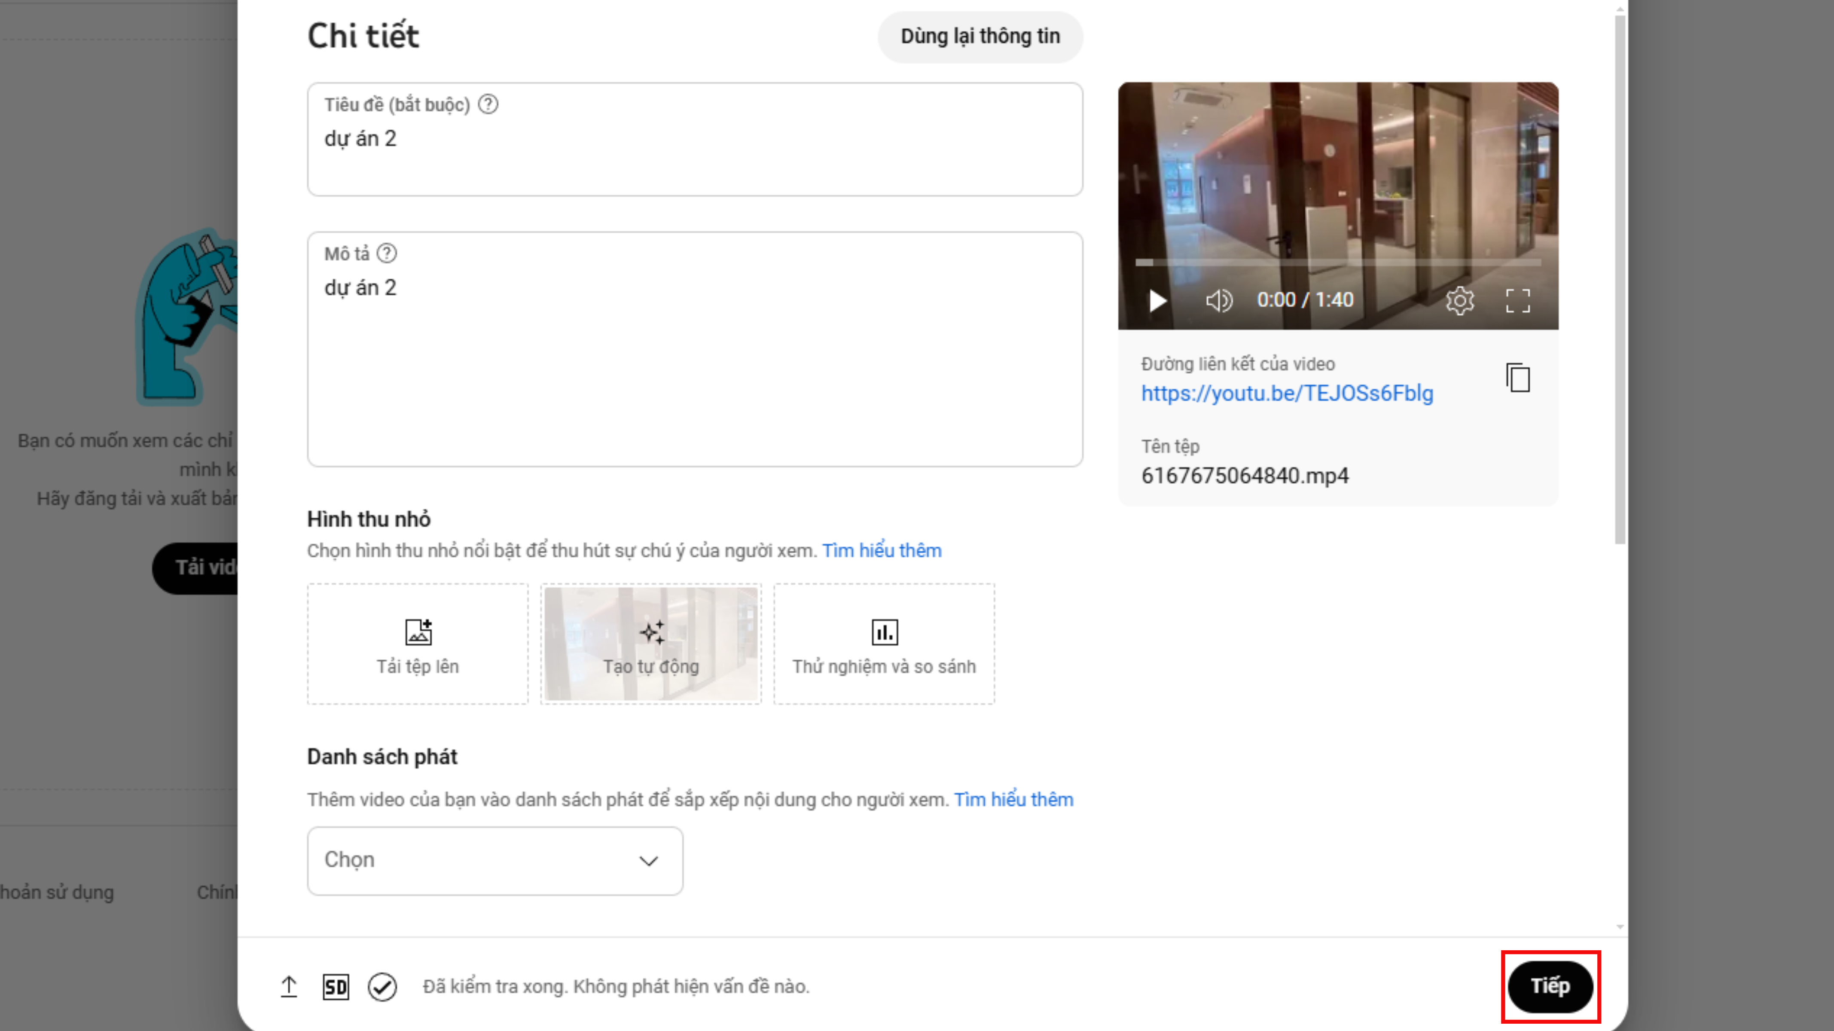The height and width of the screenshot is (1031, 1834).
Task: Click the playlist dropdown chevron arrow
Action: pyautogui.click(x=648, y=861)
